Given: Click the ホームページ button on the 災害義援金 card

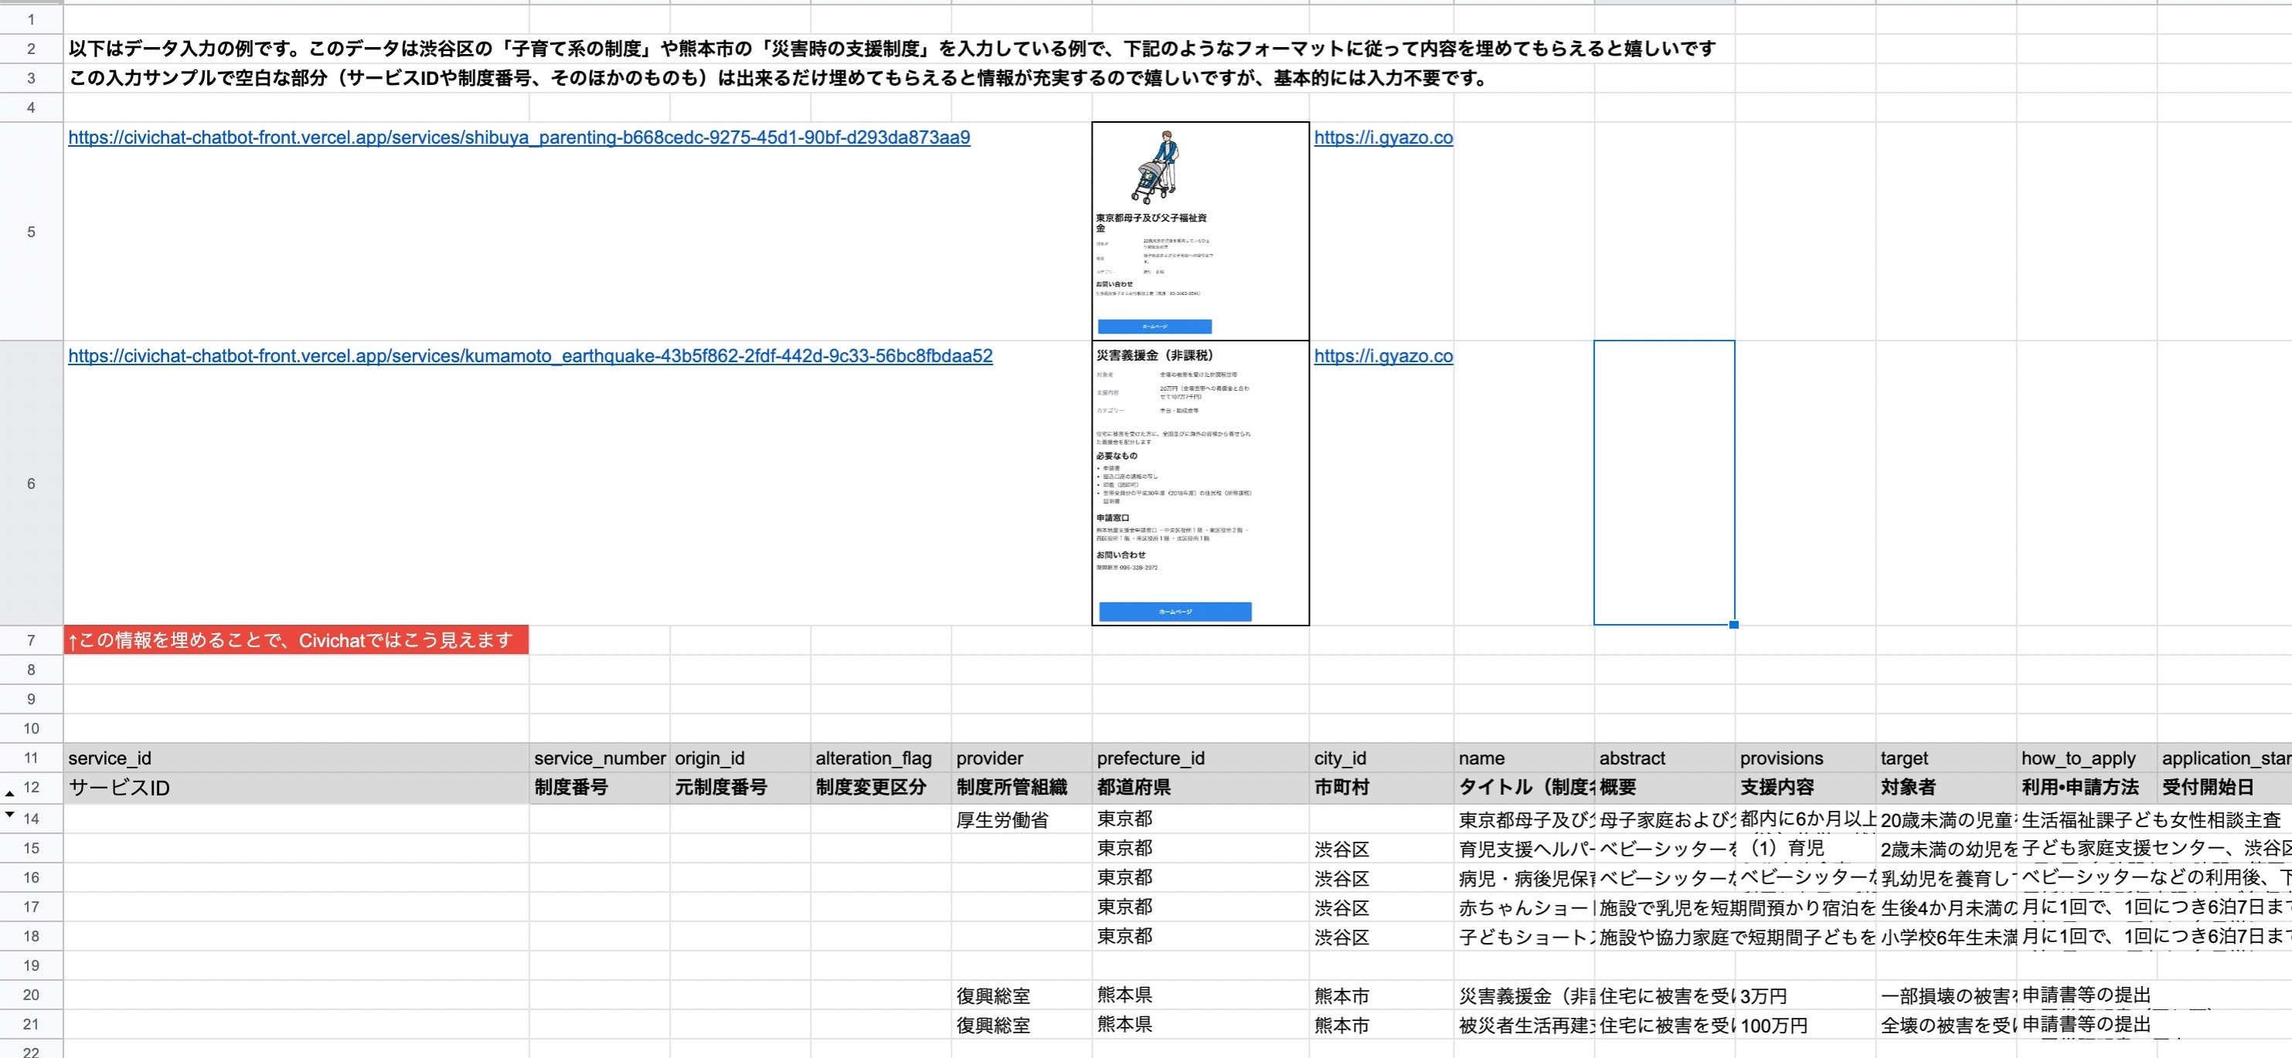Looking at the screenshot, I should click(1175, 612).
